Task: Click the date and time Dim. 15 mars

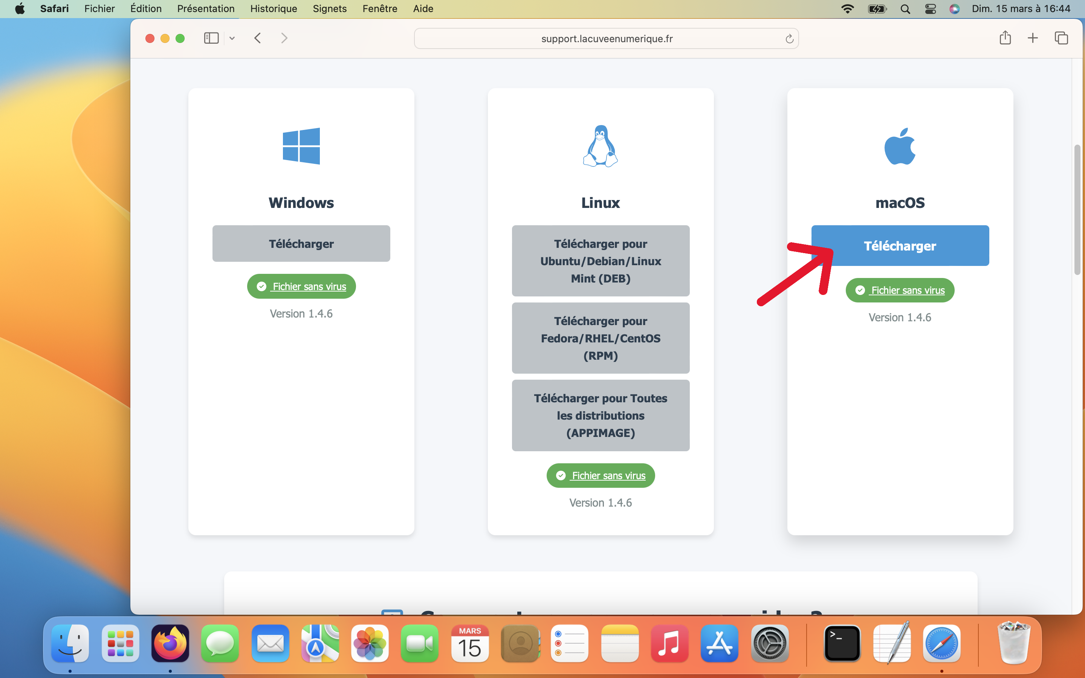Action: tap(1021, 9)
